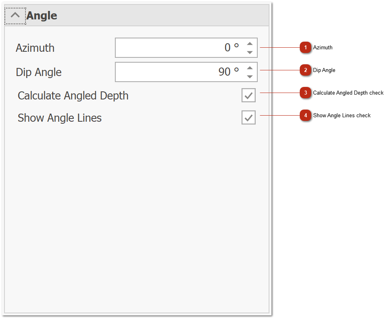
Task: Decrease Azimuth with the down arrow
Action: point(250,52)
